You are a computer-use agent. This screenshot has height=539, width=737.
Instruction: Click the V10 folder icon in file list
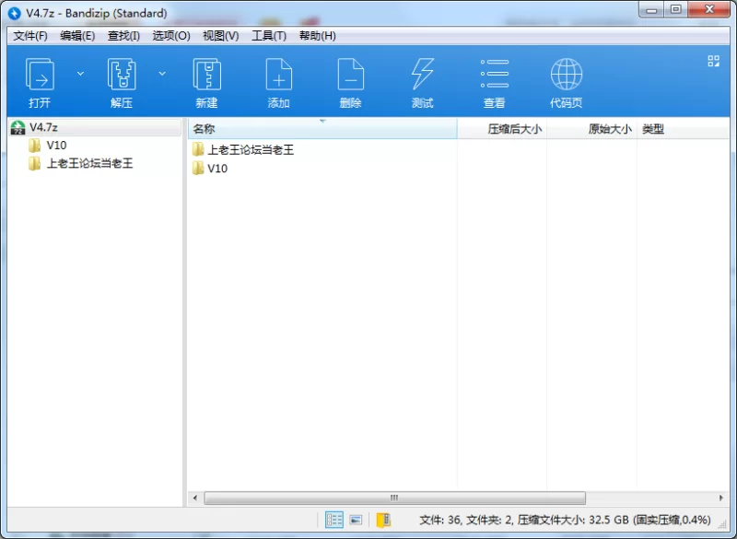coord(198,169)
